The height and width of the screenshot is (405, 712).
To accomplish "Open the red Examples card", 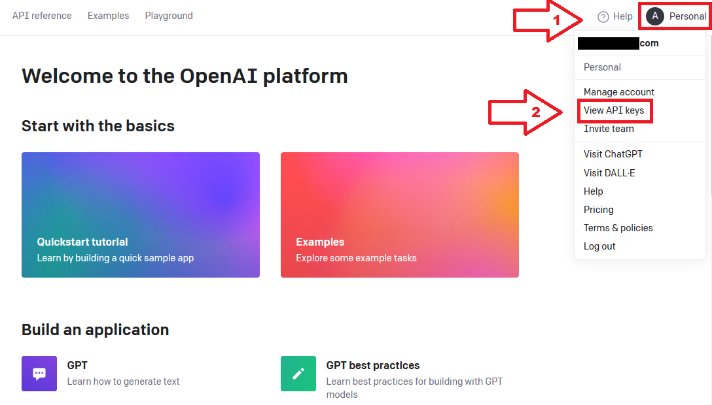I will click(400, 215).
